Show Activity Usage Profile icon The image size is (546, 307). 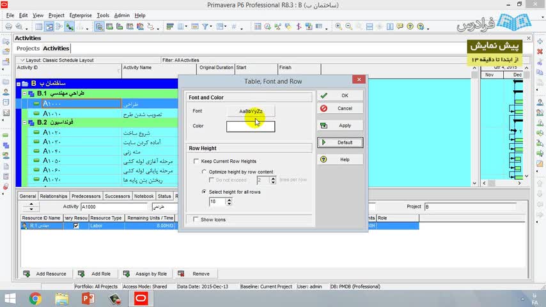tap(120, 26)
